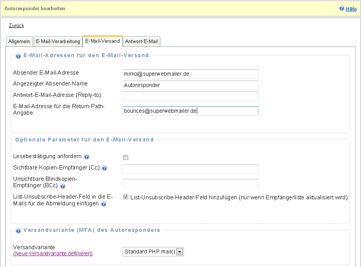
Task: Switch to the Allgemein tab
Action: [19, 41]
